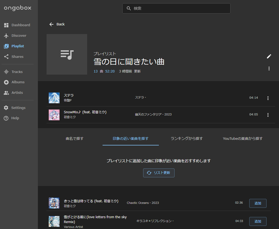The image size is (279, 229).
Task: Open Albums via the disc icon
Action: coord(6,82)
